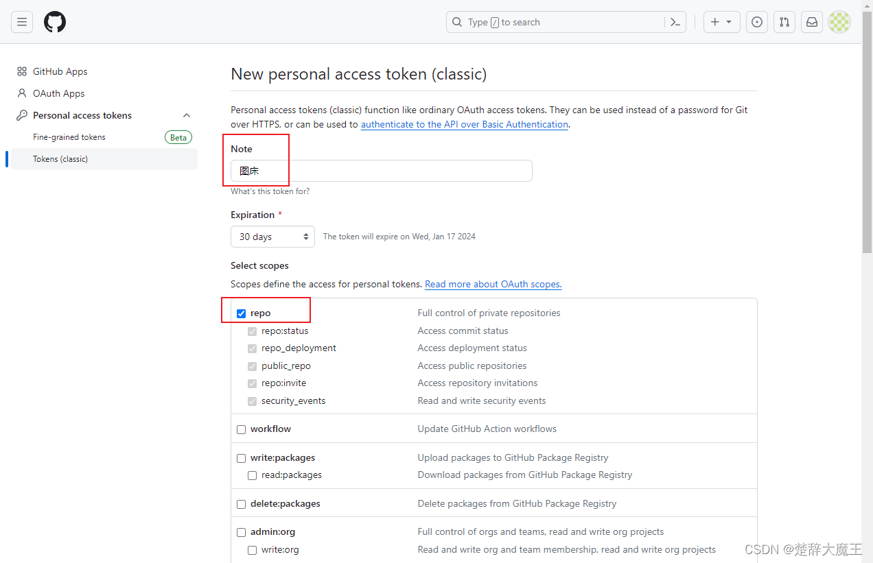Enable the workflow scope checkbox
Image resolution: width=873 pixels, height=563 pixels.
[x=241, y=429]
